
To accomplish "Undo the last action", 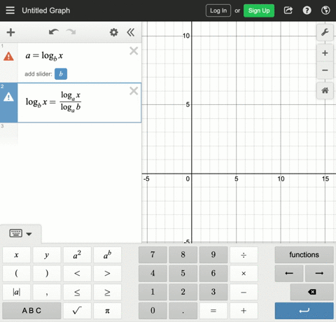I will tap(54, 32).
